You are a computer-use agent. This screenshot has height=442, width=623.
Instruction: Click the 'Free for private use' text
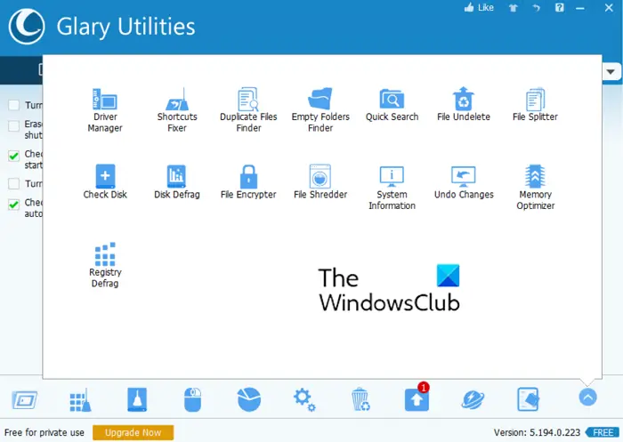pyautogui.click(x=44, y=432)
